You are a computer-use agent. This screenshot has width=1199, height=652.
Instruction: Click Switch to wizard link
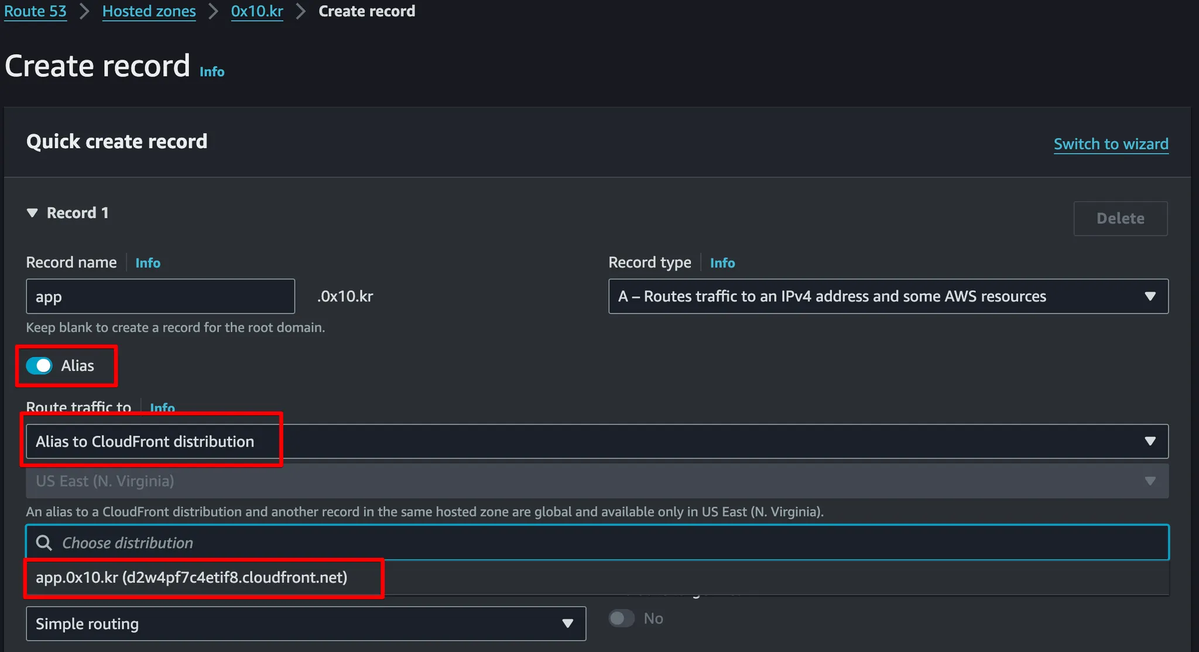[1111, 144]
